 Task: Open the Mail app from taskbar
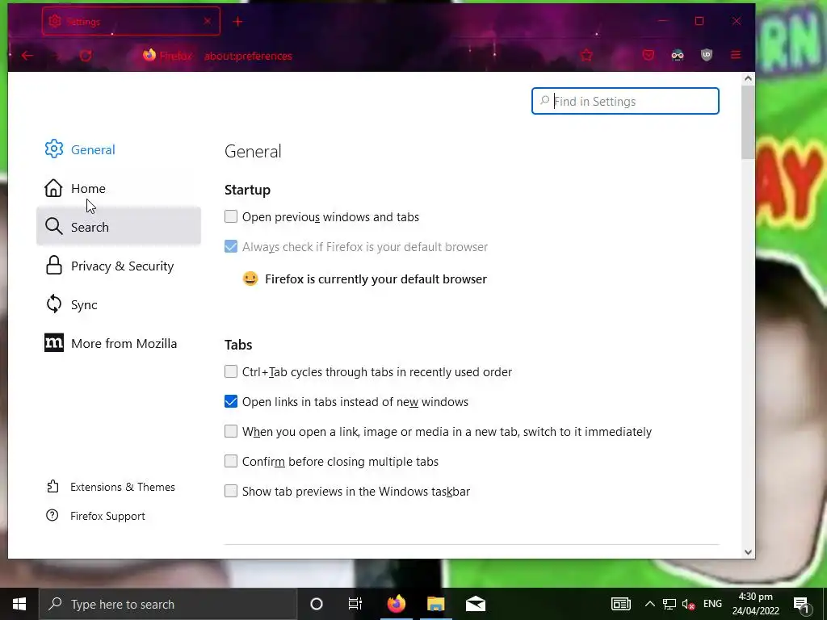(x=475, y=604)
